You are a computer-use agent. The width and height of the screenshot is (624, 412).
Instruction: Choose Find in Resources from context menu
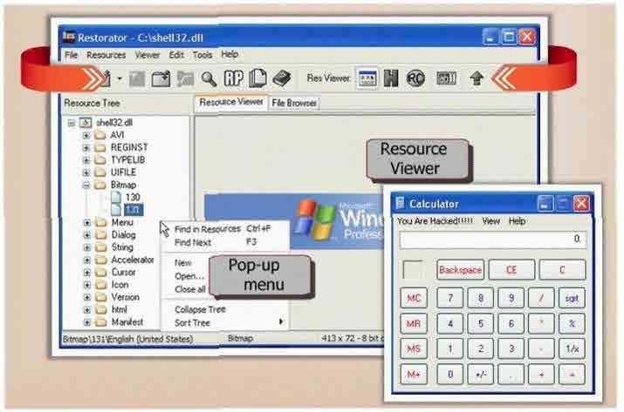point(223,229)
